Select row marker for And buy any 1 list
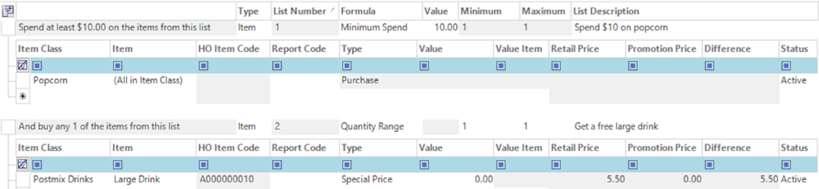 (8, 127)
